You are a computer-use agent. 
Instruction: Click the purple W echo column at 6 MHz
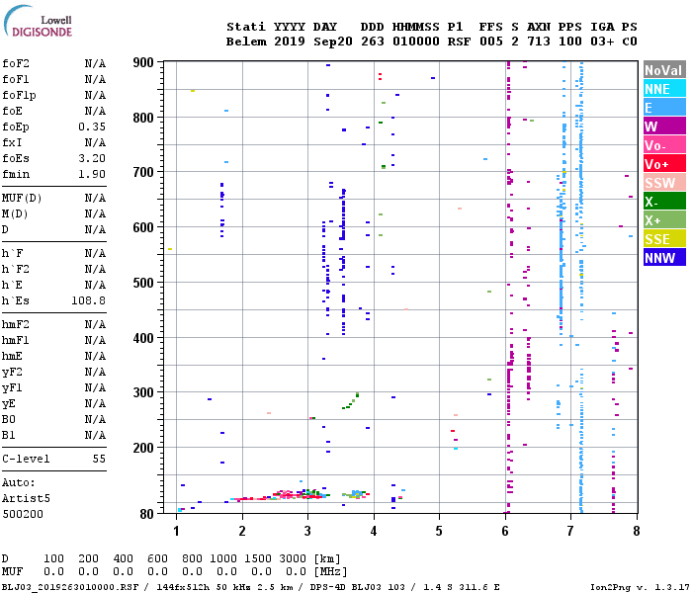[x=509, y=287]
